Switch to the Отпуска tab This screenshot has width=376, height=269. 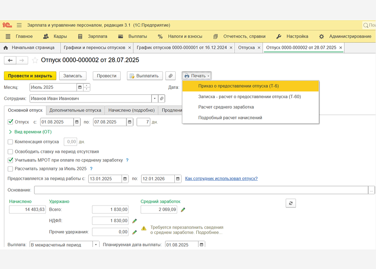tap(246, 48)
